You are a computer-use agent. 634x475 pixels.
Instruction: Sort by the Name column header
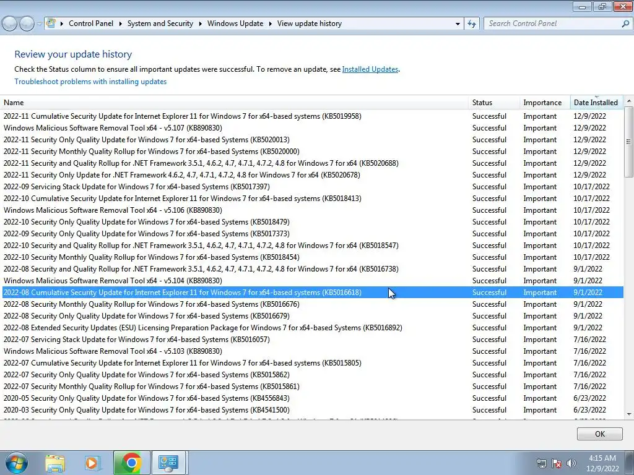click(235, 103)
